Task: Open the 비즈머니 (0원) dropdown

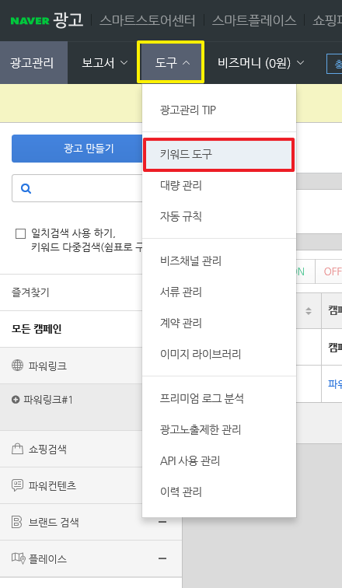Action: click(260, 63)
